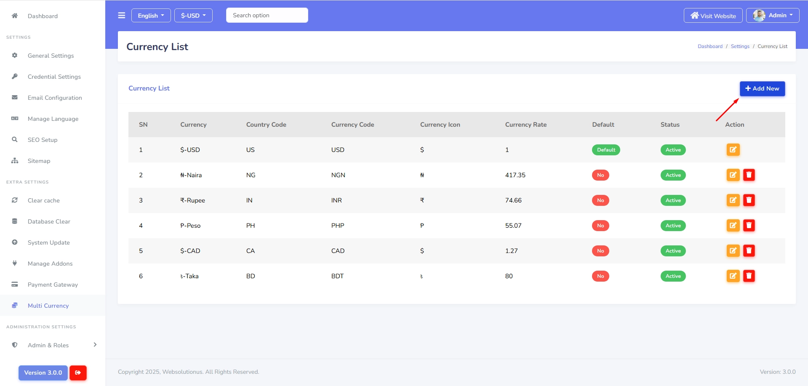Open Payment Gateway in sidebar
Image resolution: width=808 pixels, height=386 pixels.
pyautogui.click(x=53, y=285)
